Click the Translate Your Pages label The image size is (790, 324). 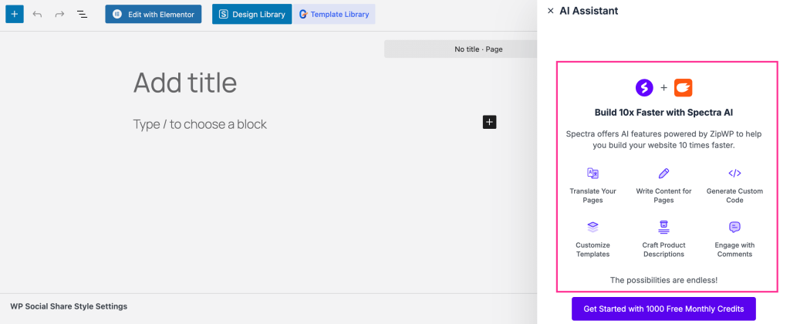593,195
